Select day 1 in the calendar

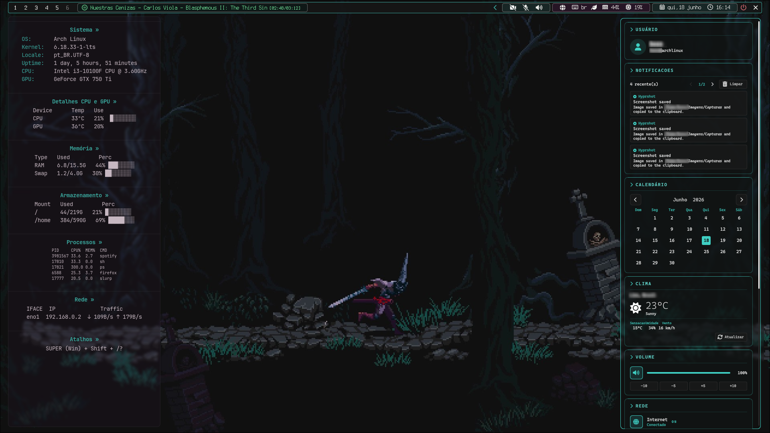point(655,218)
